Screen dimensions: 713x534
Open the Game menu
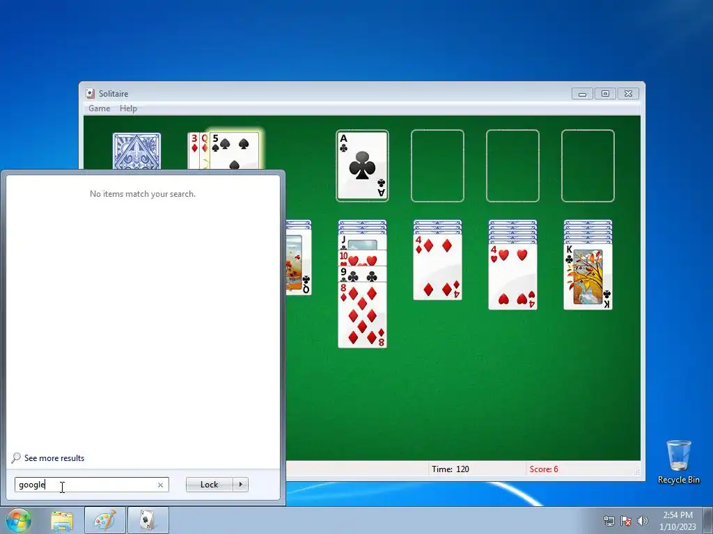coord(99,108)
